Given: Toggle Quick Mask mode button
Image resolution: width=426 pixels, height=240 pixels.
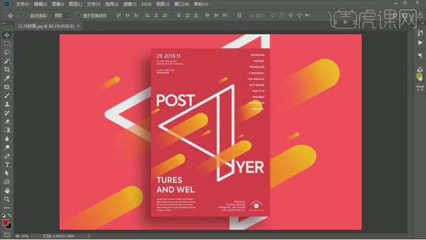Looking at the screenshot, I should [x=7, y=235].
